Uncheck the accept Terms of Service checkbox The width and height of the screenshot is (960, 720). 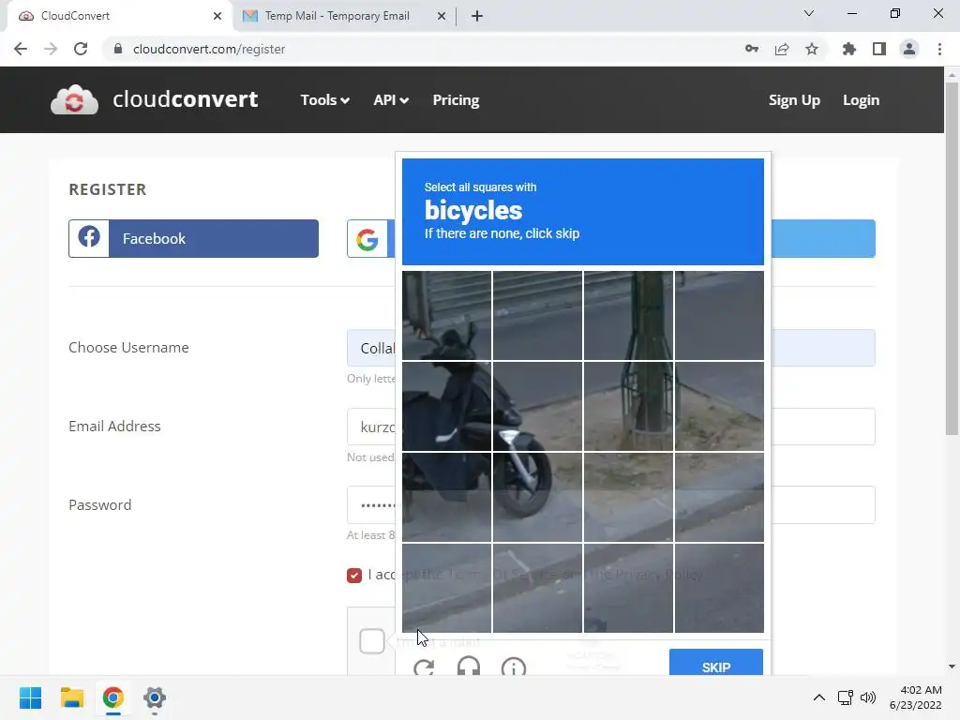(353, 575)
